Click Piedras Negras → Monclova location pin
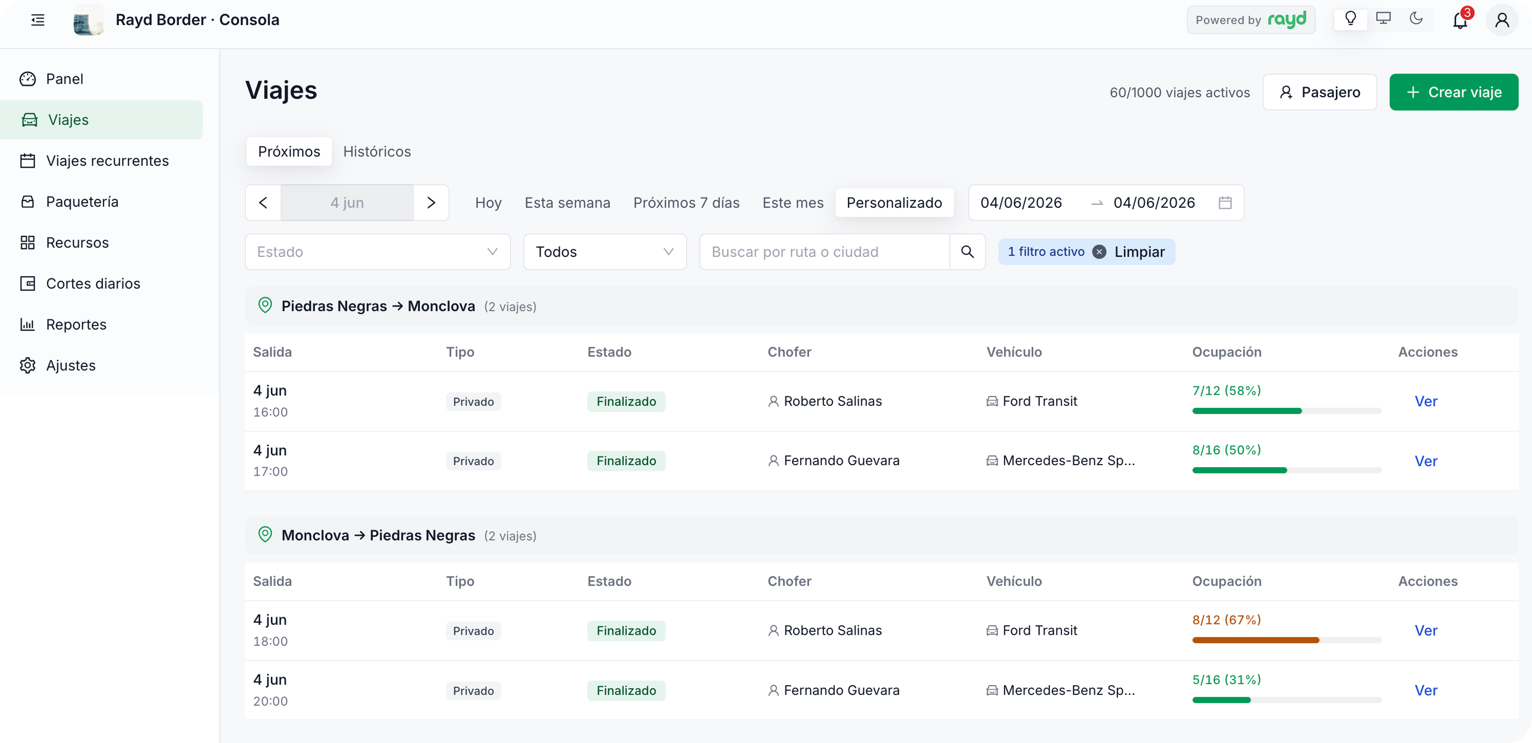The width and height of the screenshot is (1532, 743). tap(265, 305)
